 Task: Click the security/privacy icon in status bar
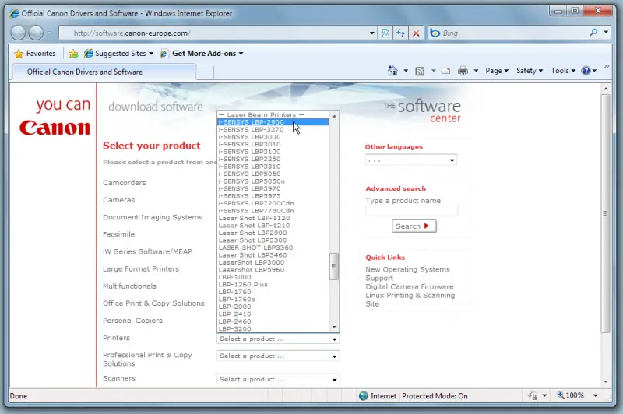[x=533, y=395]
